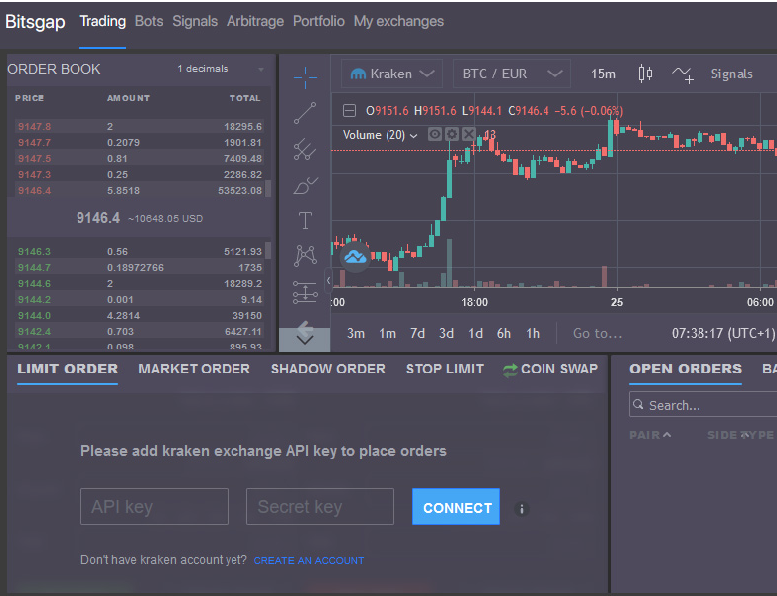Go to the Signals navigation tab
Image resolution: width=777 pixels, height=596 pixels.
(x=195, y=21)
